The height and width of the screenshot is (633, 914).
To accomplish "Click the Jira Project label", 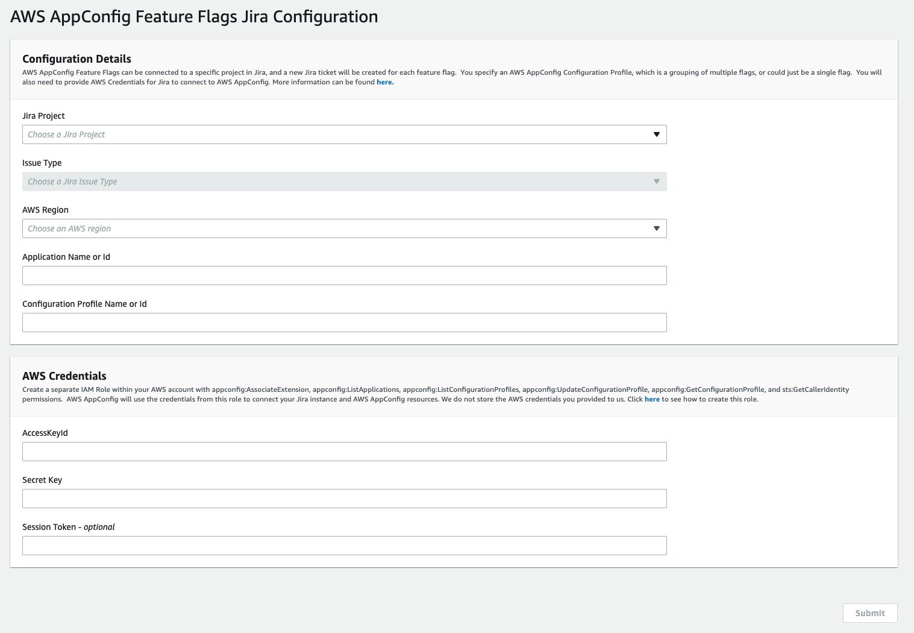I will tap(43, 116).
